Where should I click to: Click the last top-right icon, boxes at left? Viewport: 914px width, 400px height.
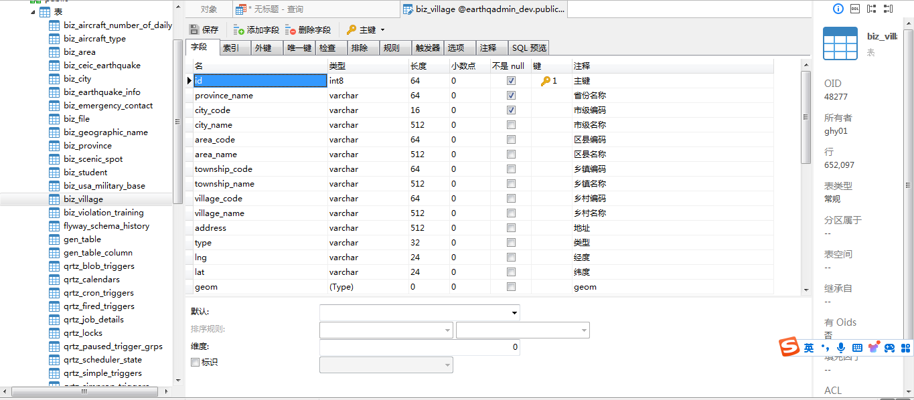coord(889,9)
